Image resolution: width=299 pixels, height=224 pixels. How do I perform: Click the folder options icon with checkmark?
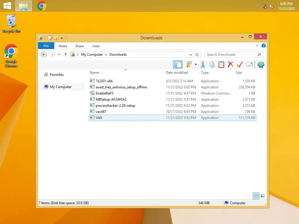coord(189,64)
